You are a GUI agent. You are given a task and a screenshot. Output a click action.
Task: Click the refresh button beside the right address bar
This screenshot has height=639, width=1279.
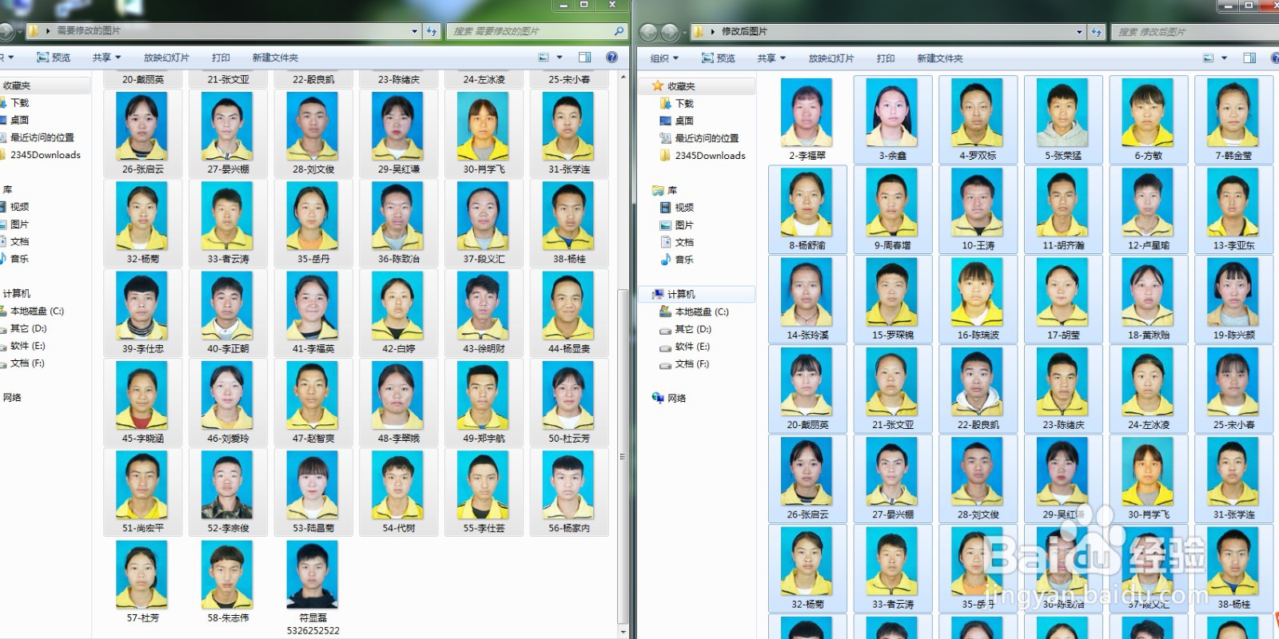[x=1096, y=32]
